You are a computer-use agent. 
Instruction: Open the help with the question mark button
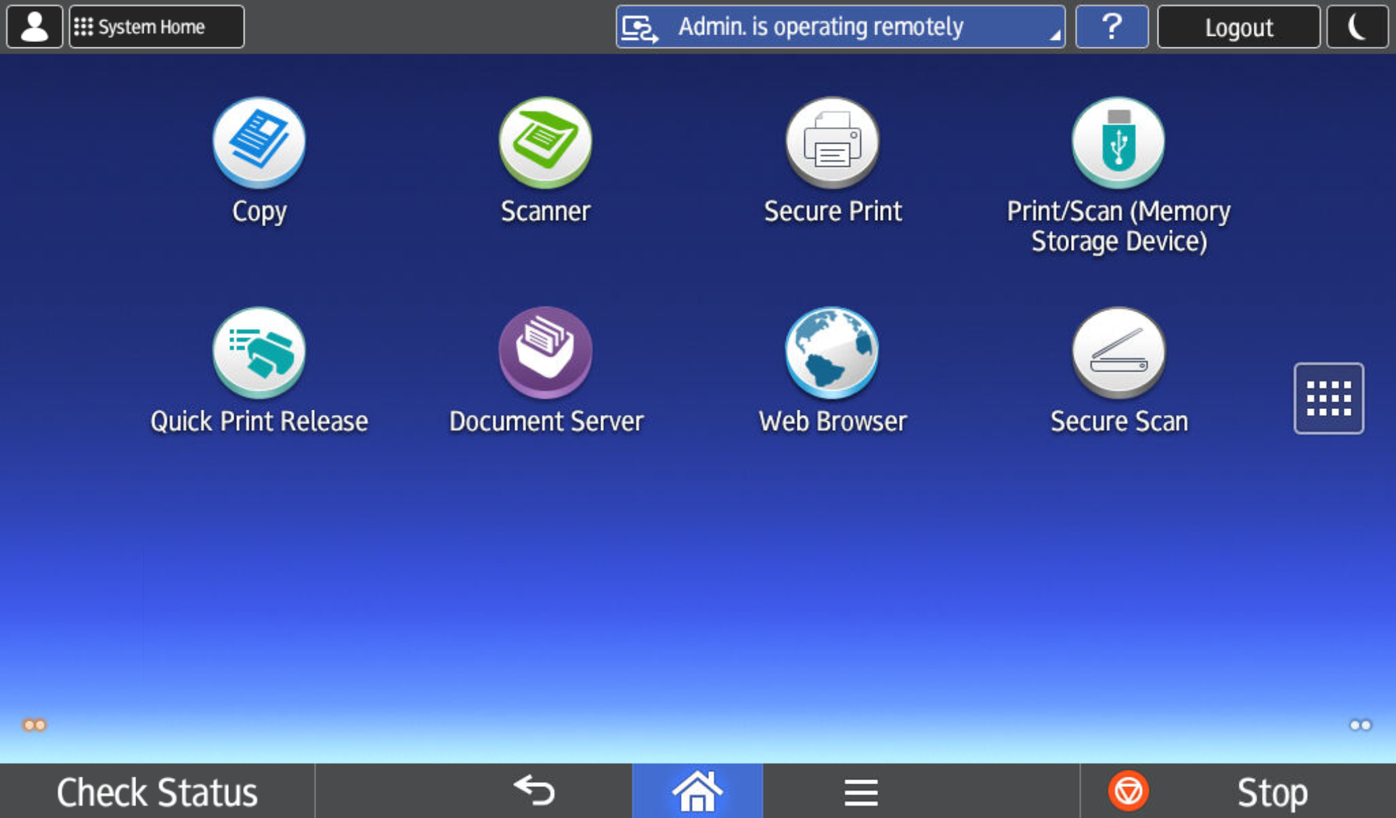point(1111,26)
